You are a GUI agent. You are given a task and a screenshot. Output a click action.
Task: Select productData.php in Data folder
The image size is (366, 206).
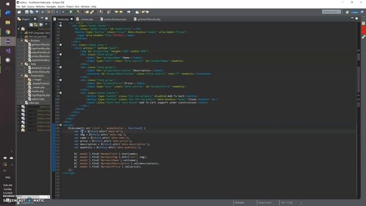(x=39, y=72)
